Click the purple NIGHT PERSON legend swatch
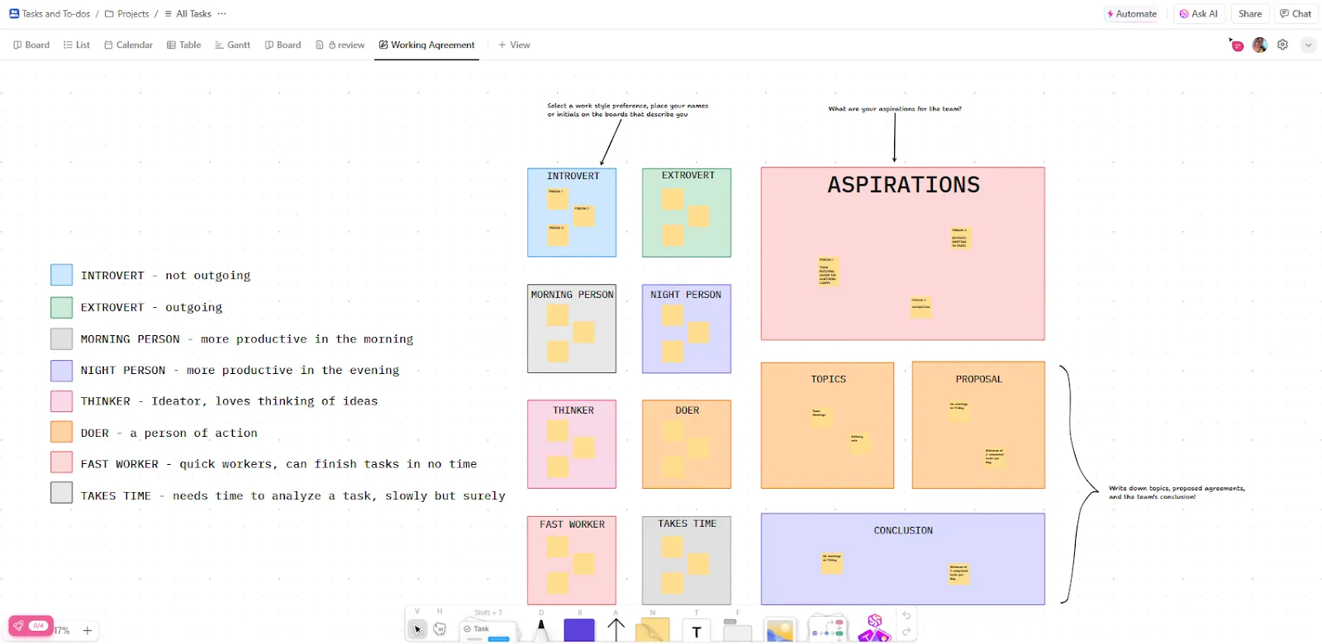The image size is (1322, 644). pos(61,370)
